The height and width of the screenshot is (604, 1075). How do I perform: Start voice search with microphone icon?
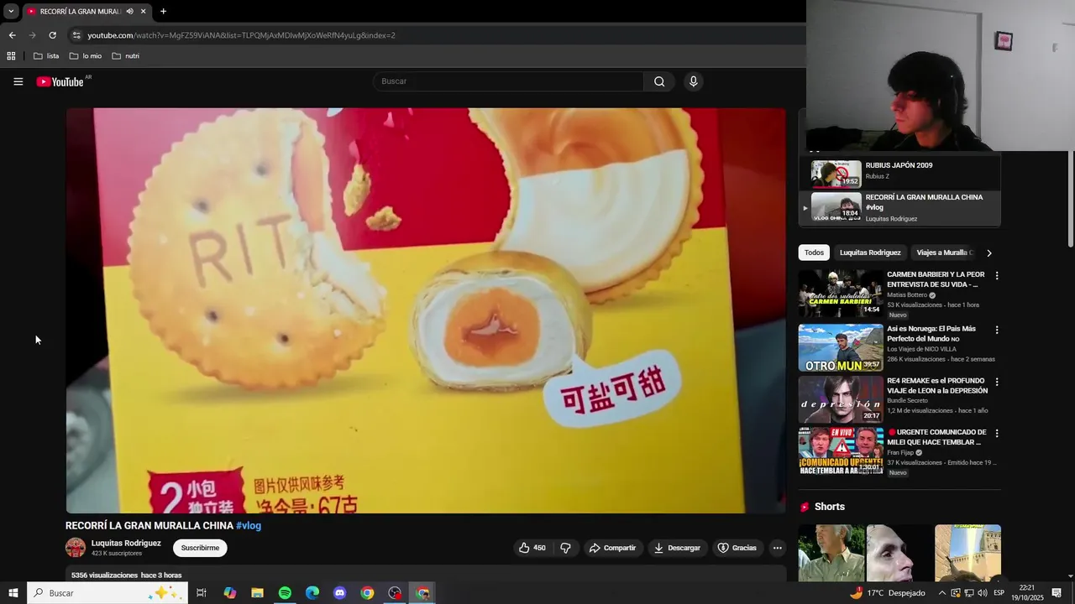[693, 81]
